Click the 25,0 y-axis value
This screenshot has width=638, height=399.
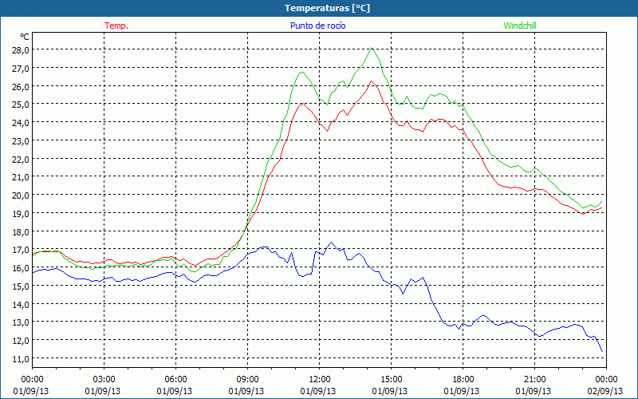tap(21, 105)
